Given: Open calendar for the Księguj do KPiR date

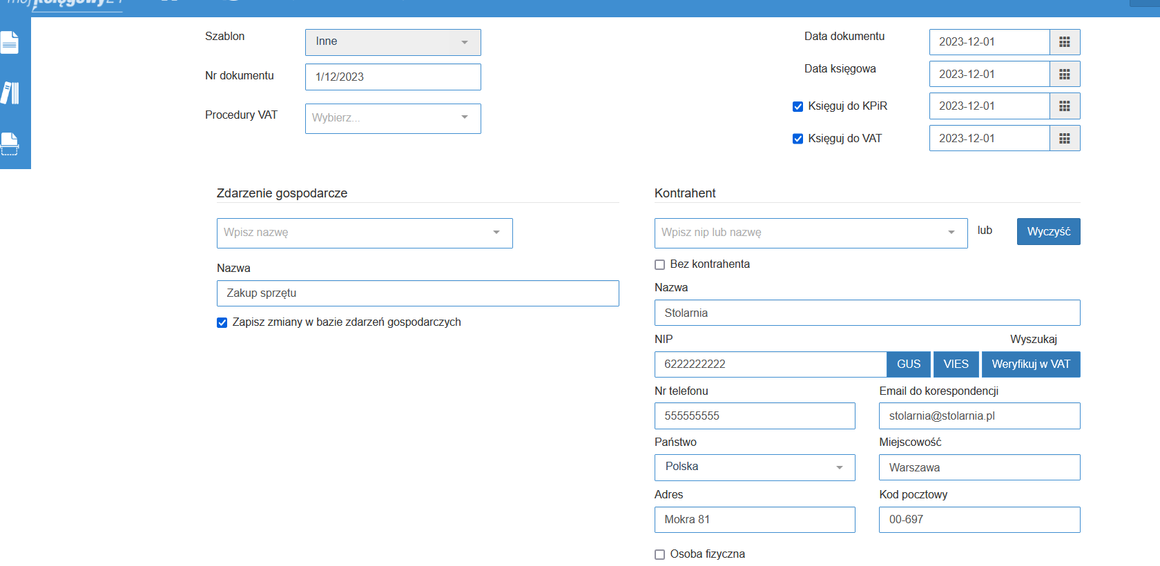Looking at the screenshot, I should [1064, 106].
